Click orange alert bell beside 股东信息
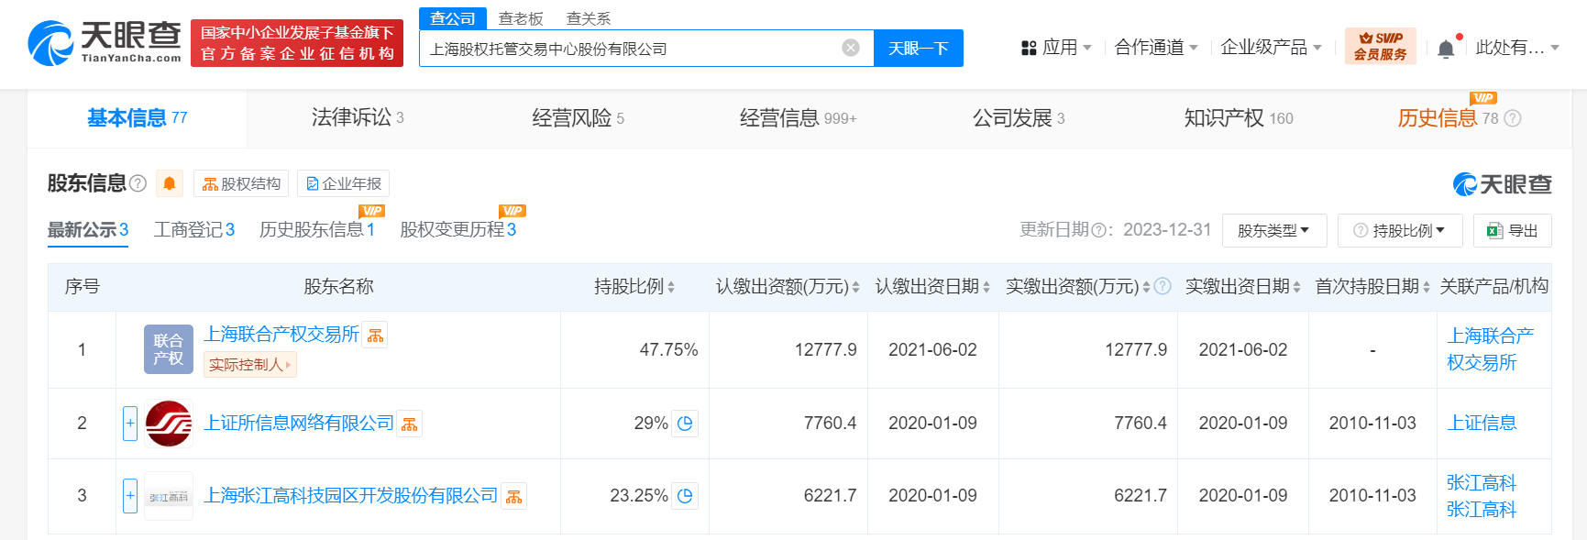The image size is (1587, 540). 169,183
